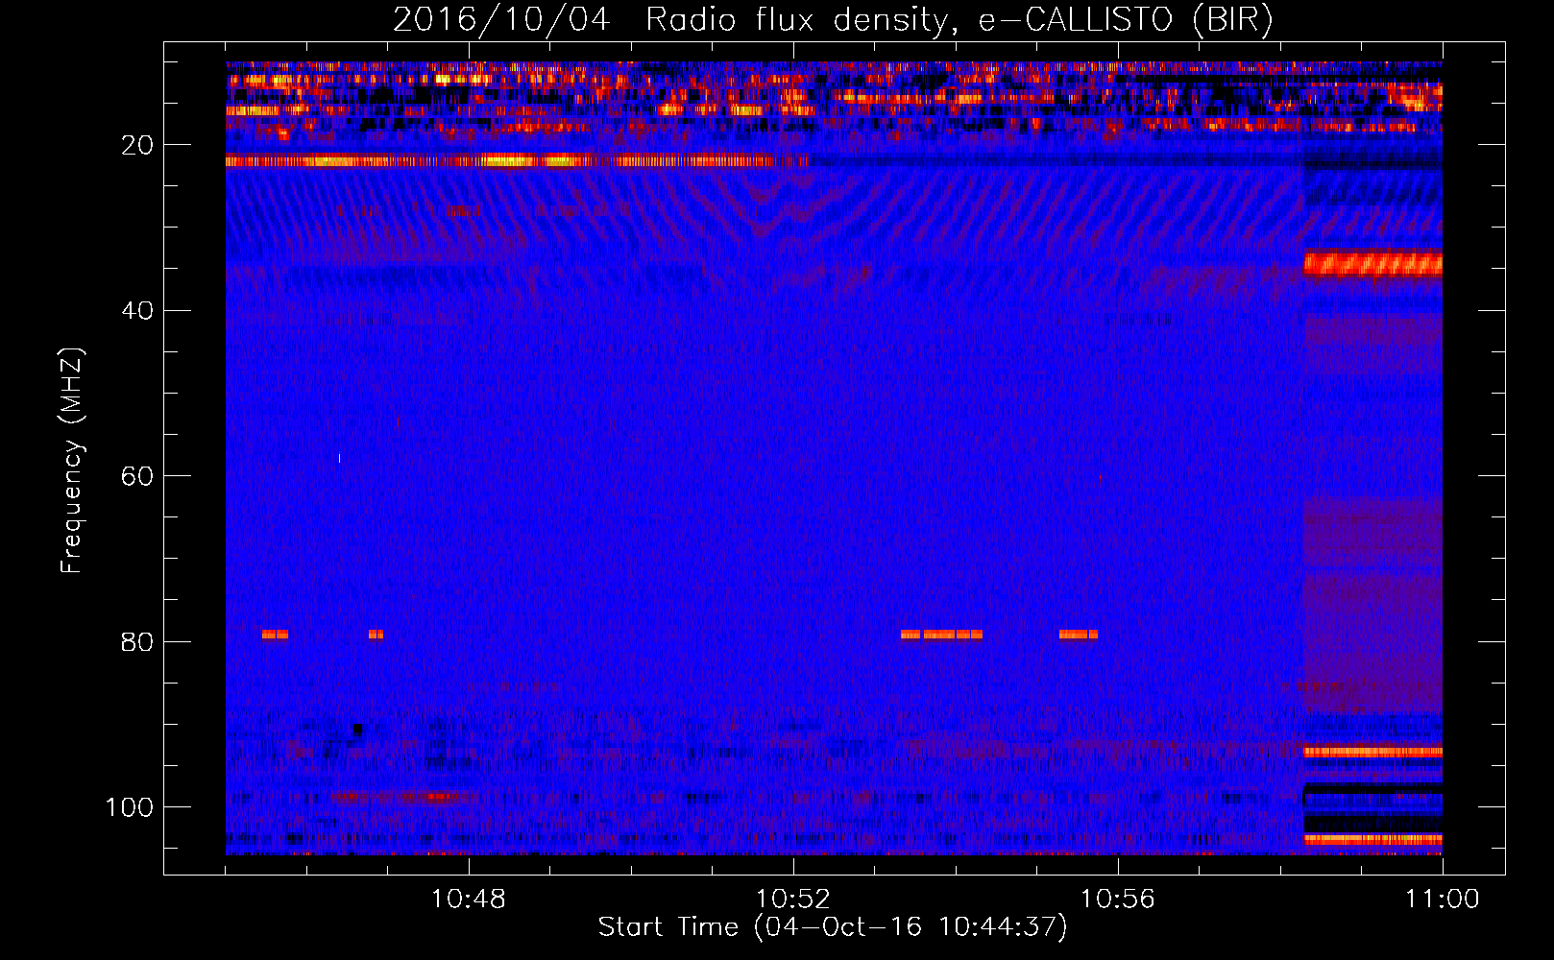Viewport: 1554px width, 960px height.
Task: Click the 80 MHz burst segment around 10:54
Action: (x=941, y=635)
